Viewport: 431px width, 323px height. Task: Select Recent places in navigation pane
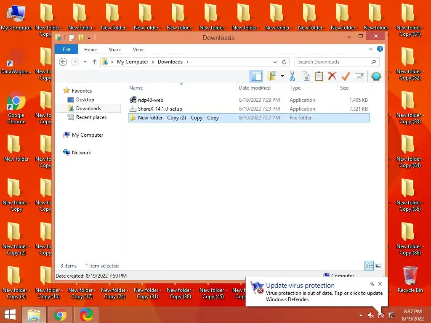coord(91,117)
